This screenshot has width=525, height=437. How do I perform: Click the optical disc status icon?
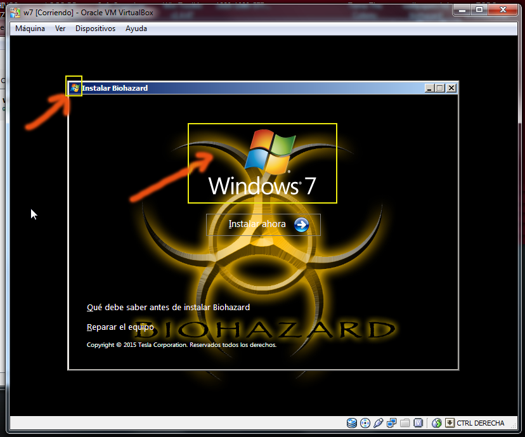click(365, 423)
